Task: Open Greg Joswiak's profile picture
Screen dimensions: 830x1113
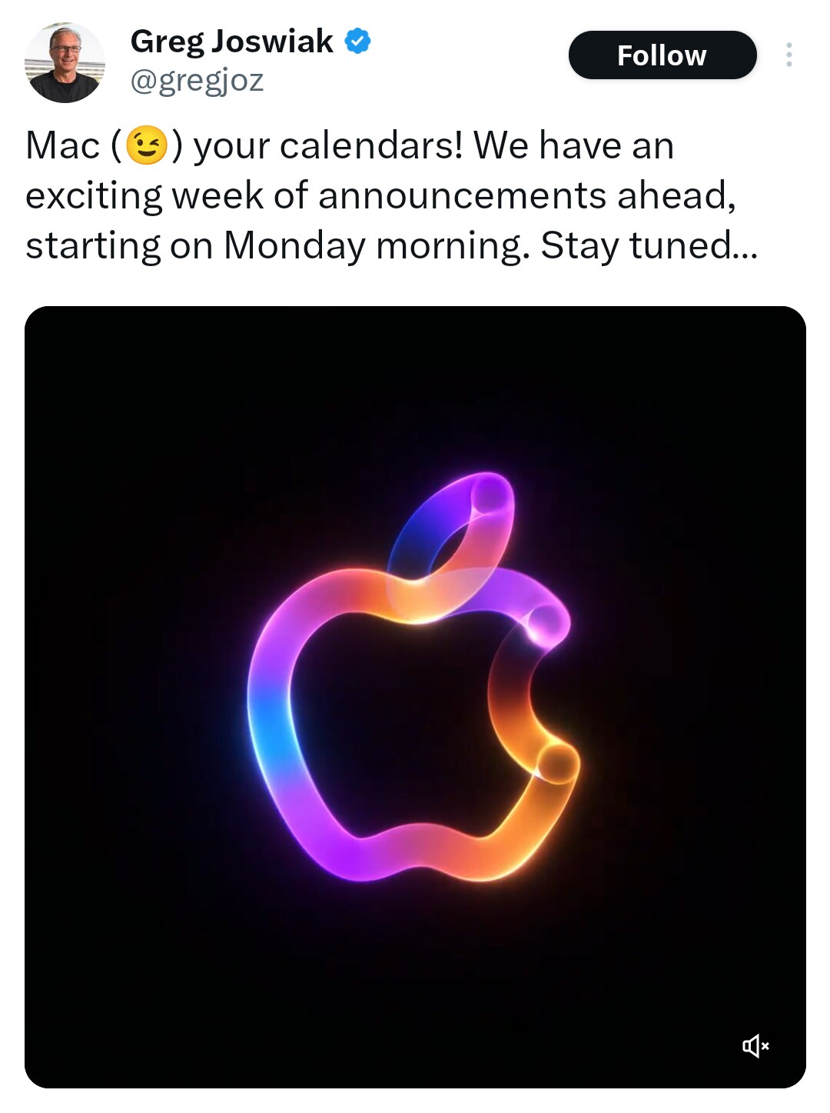Action: coord(65,62)
